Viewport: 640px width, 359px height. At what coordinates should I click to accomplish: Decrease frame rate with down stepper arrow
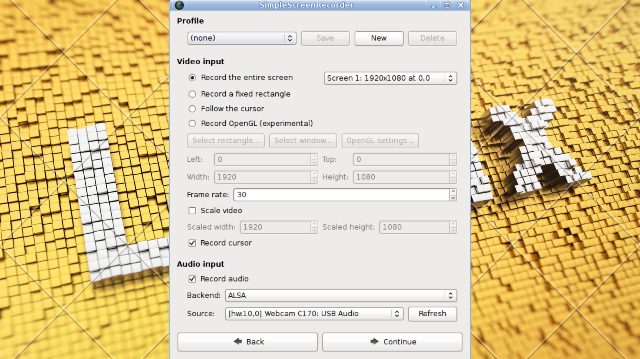click(x=453, y=198)
